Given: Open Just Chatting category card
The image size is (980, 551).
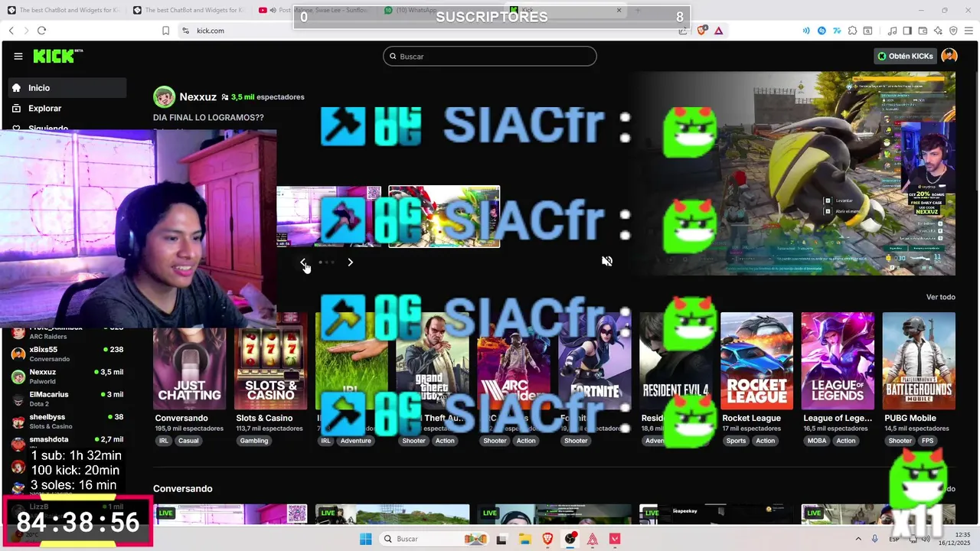Looking at the screenshot, I should pyautogui.click(x=190, y=361).
